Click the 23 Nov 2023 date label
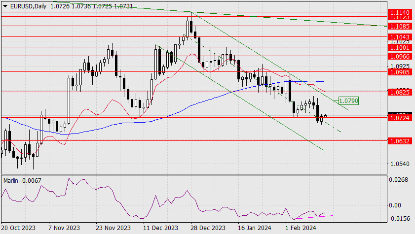This screenshot has width=415, height=234. point(113,228)
